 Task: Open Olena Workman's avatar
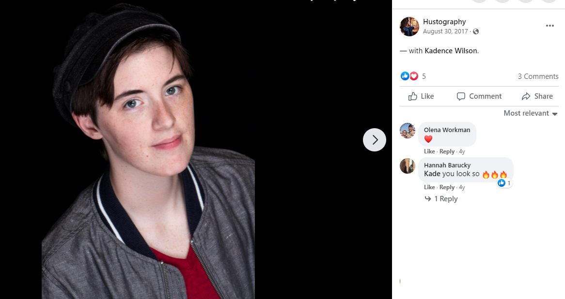[x=408, y=130]
